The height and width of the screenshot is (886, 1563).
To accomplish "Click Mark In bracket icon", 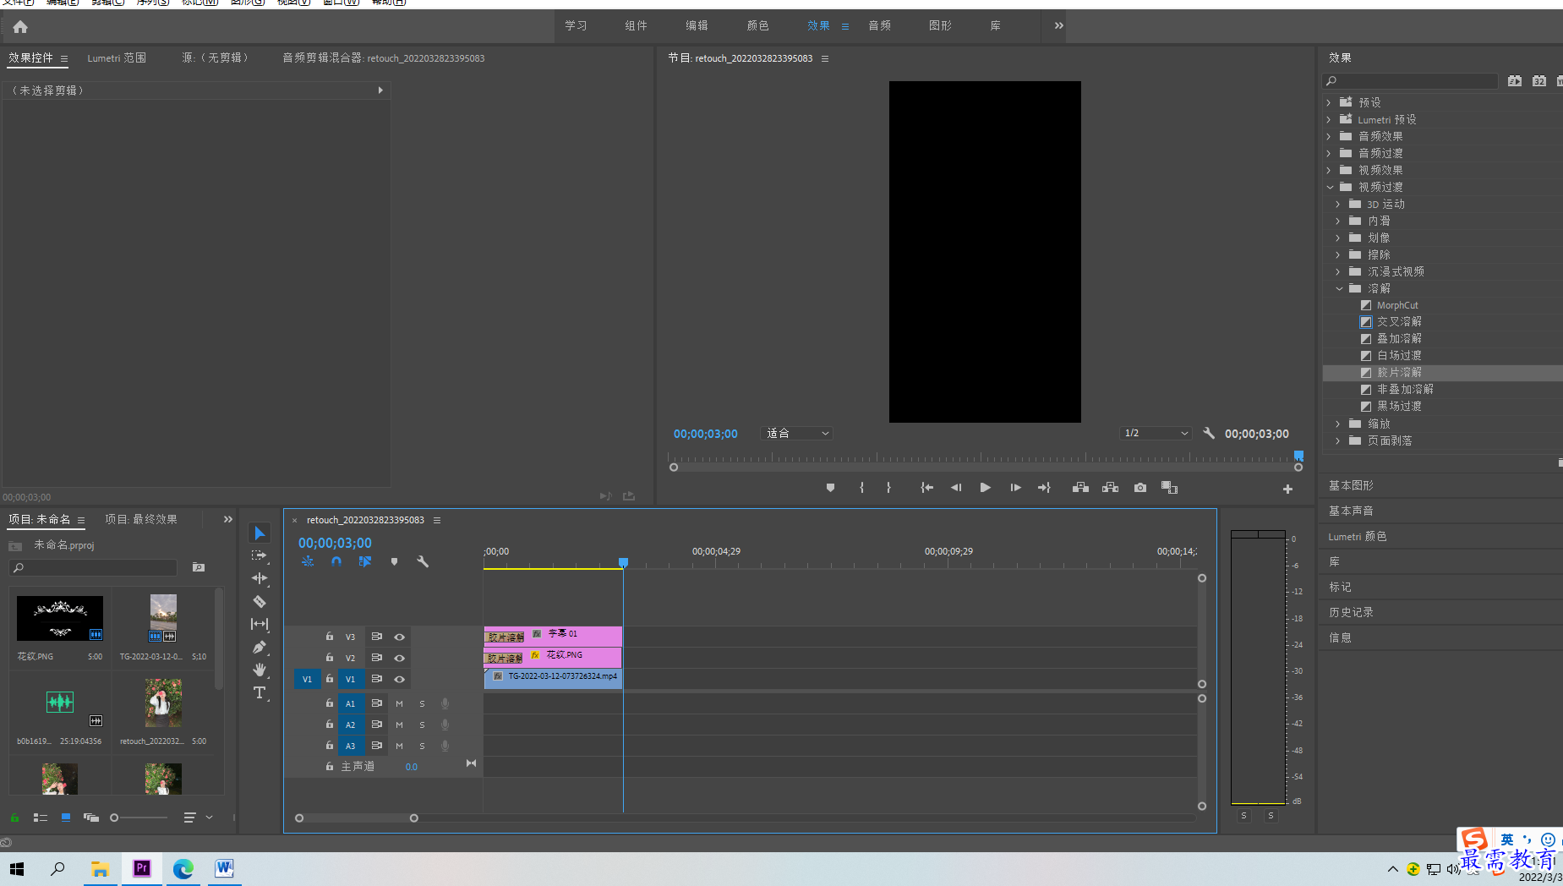I will click(x=861, y=488).
